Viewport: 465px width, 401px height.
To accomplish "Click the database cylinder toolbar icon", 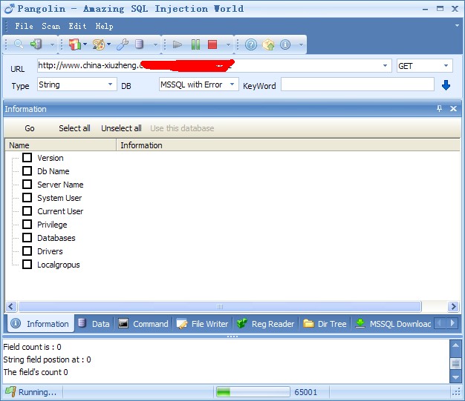I will click(x=139, y=44).
